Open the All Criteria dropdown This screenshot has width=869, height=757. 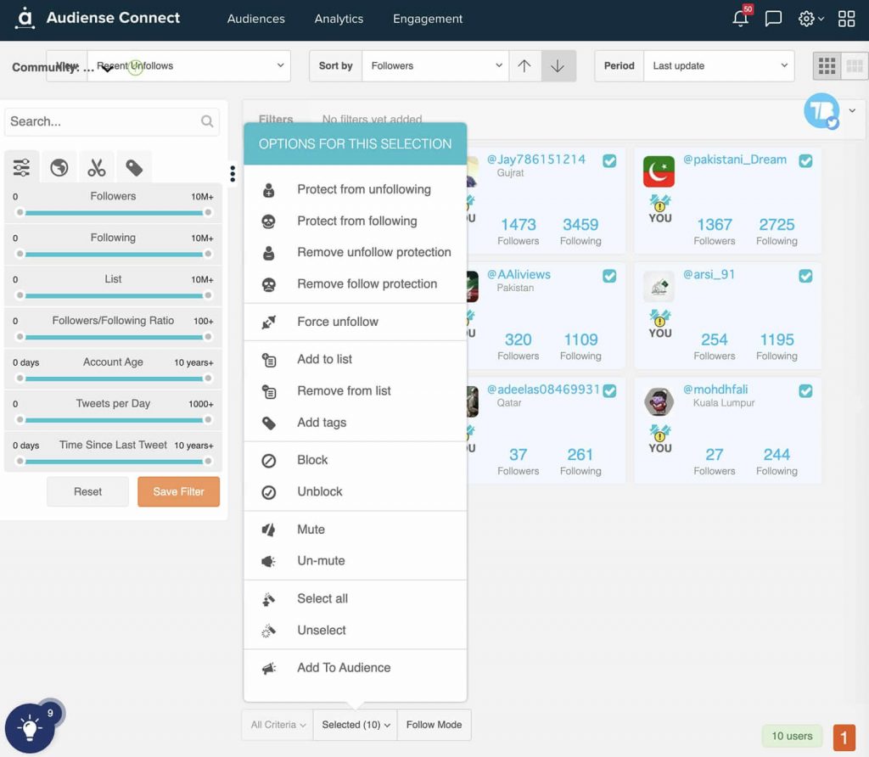click(278, 725)
